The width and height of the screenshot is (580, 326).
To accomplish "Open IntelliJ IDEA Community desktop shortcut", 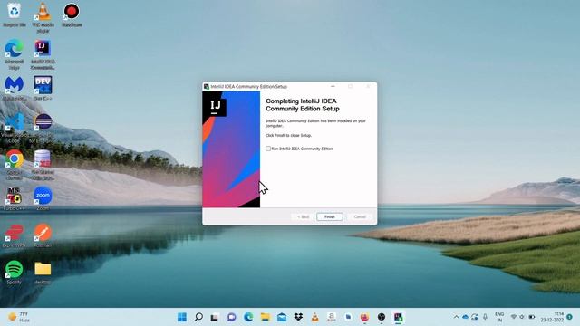I will click(43, 54).
